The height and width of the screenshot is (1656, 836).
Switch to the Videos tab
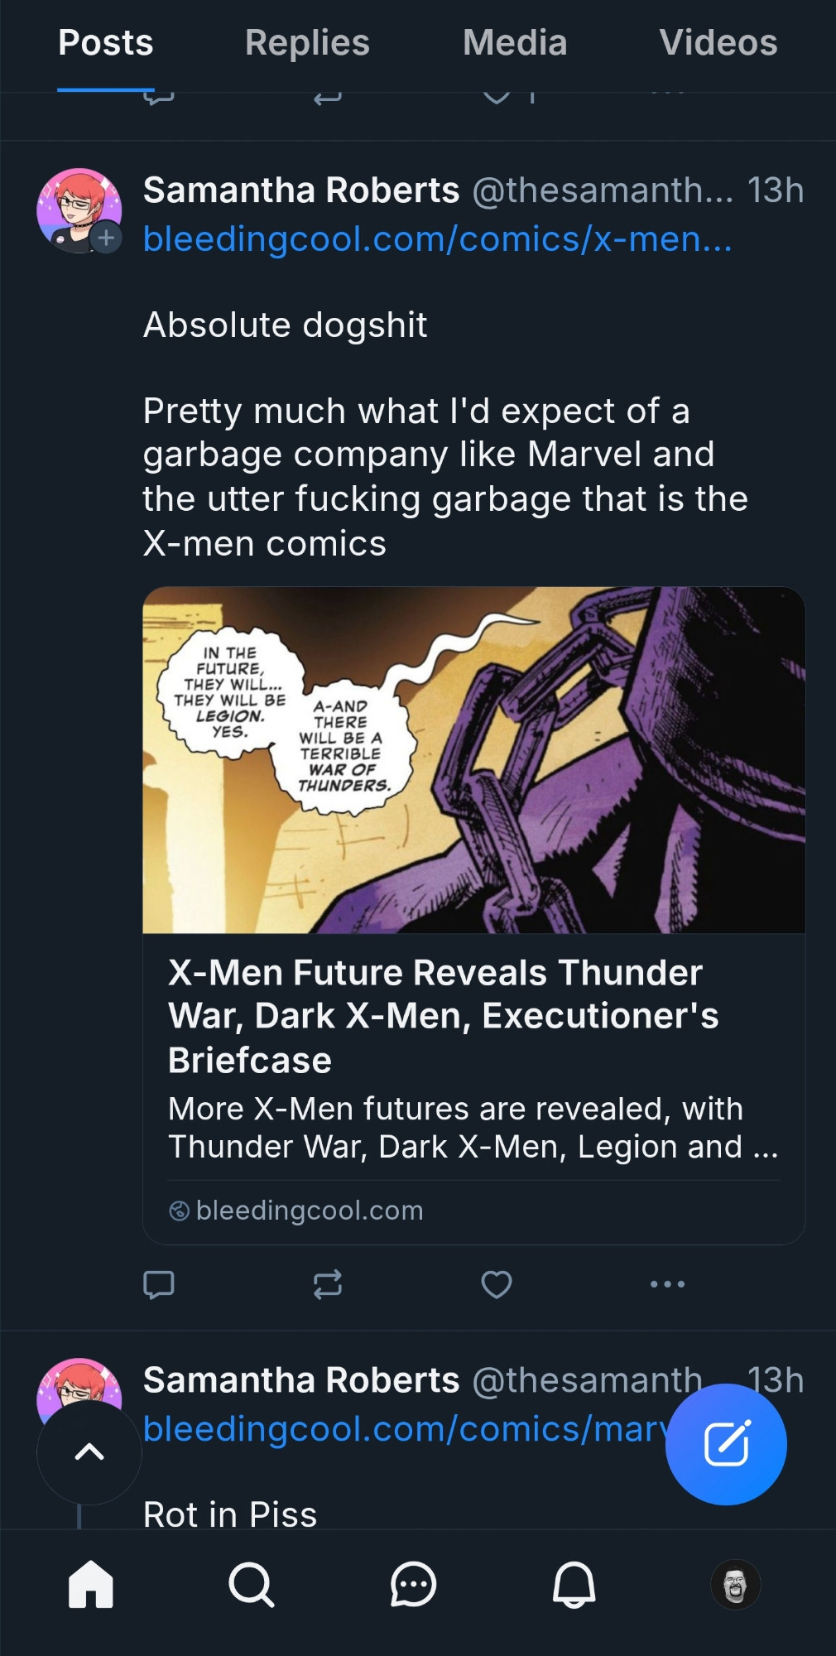[x=718, y=43]
